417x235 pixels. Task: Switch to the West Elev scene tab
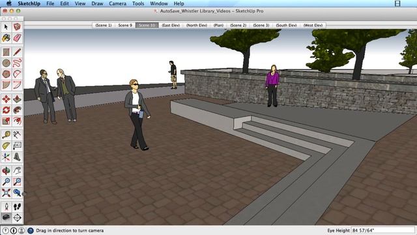coord(313,25)
